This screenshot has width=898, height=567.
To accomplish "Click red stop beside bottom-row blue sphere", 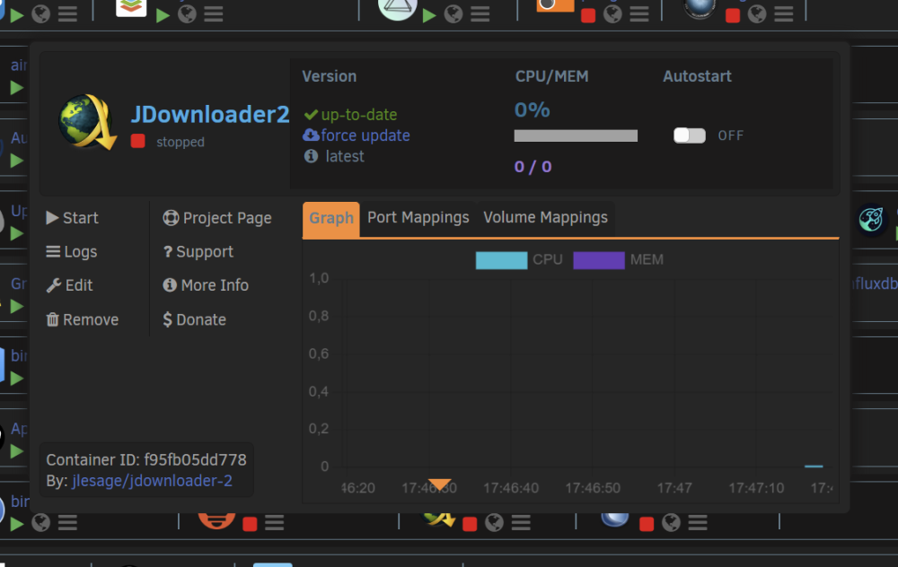I will tap(647, 524).
